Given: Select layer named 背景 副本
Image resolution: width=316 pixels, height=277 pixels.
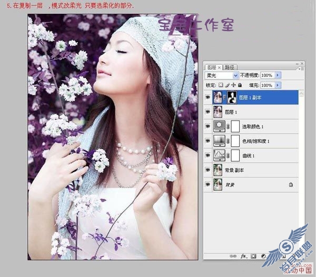Looking at the screenshot, I should [234, 170].
